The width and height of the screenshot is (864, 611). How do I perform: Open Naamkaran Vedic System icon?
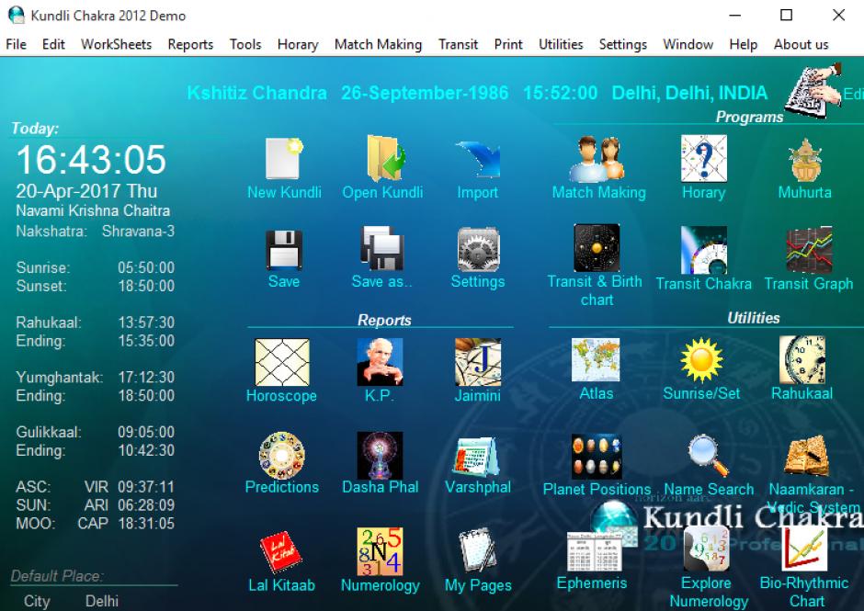pos(807,456)
